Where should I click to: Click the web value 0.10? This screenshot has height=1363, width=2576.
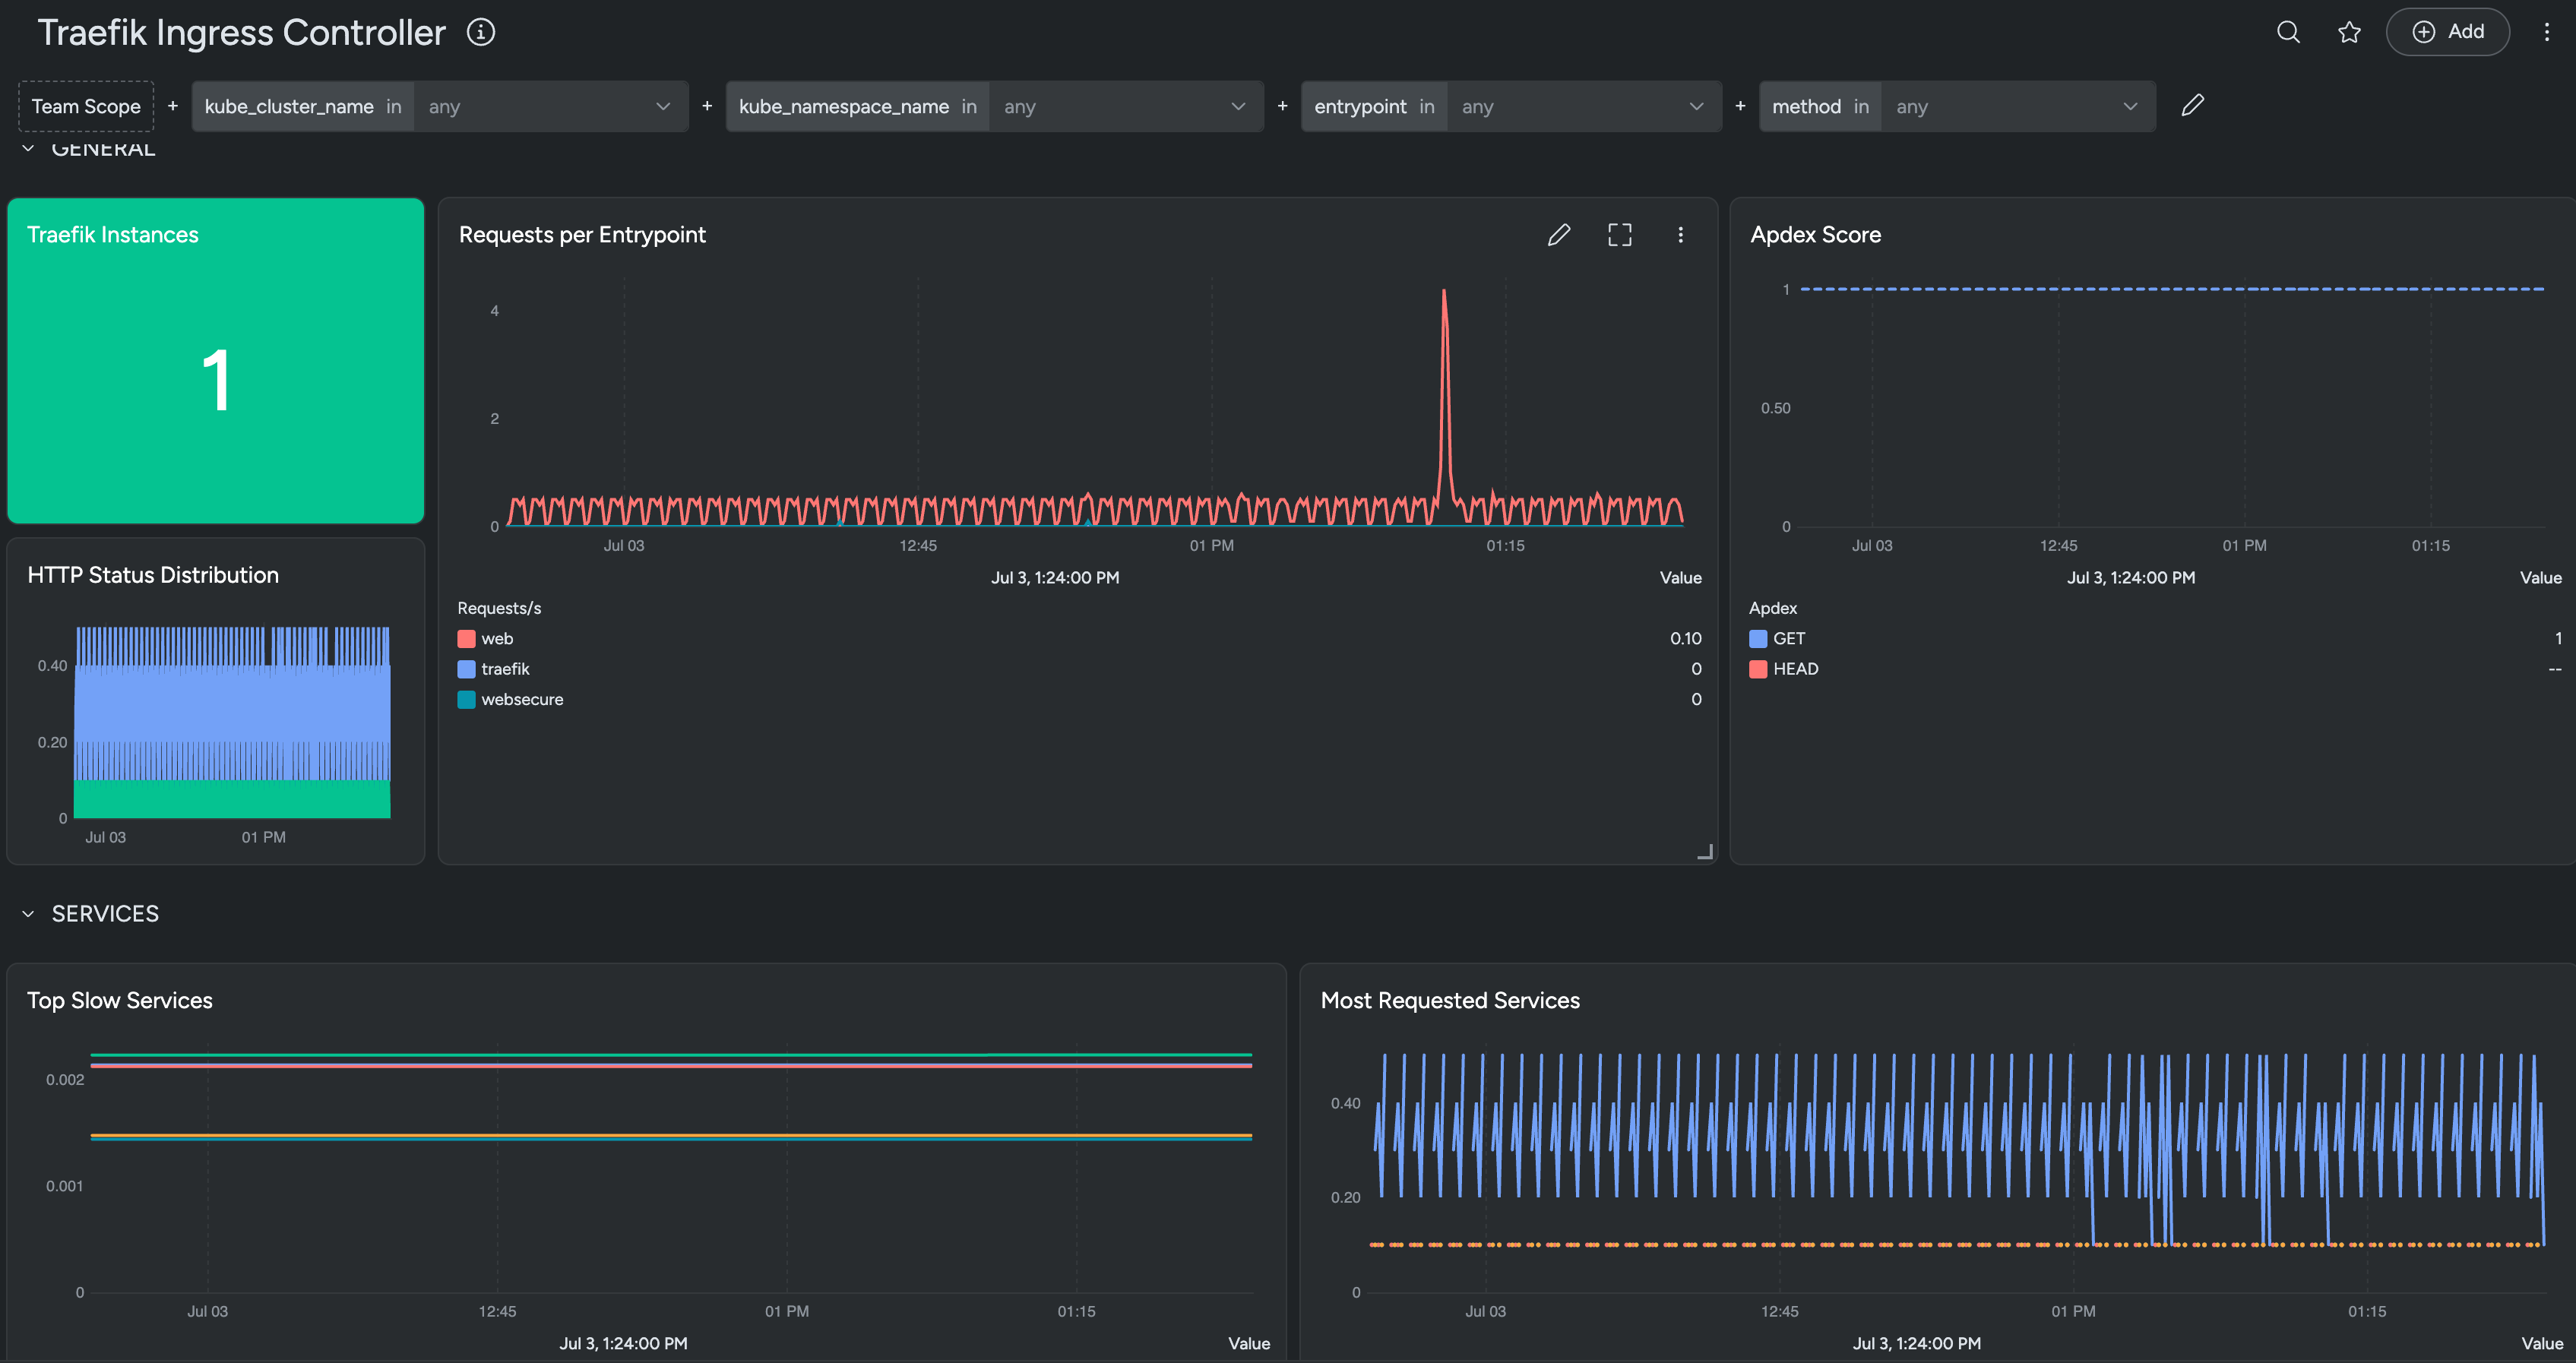[x=1685, y=639]
